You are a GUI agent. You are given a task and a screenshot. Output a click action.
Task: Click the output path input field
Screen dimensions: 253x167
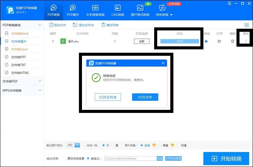point(131,159)
